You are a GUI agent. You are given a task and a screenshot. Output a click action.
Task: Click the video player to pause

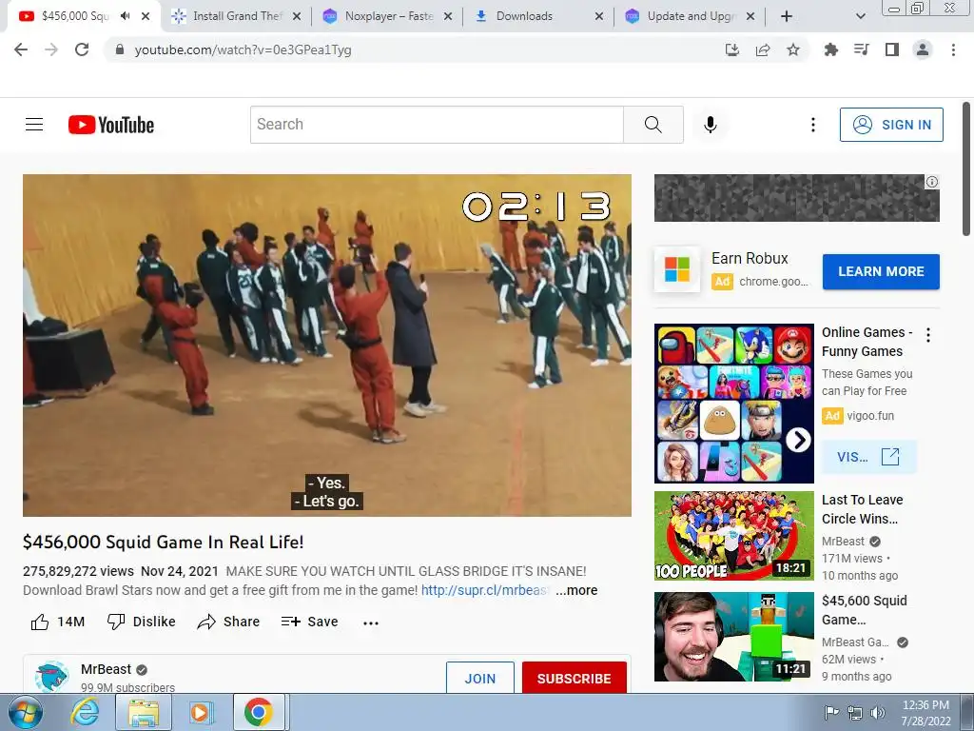click(327, 345)
